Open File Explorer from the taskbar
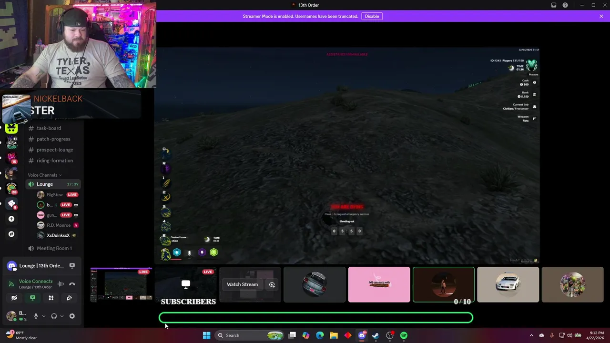The image size is (610, 343). point(334,335)
